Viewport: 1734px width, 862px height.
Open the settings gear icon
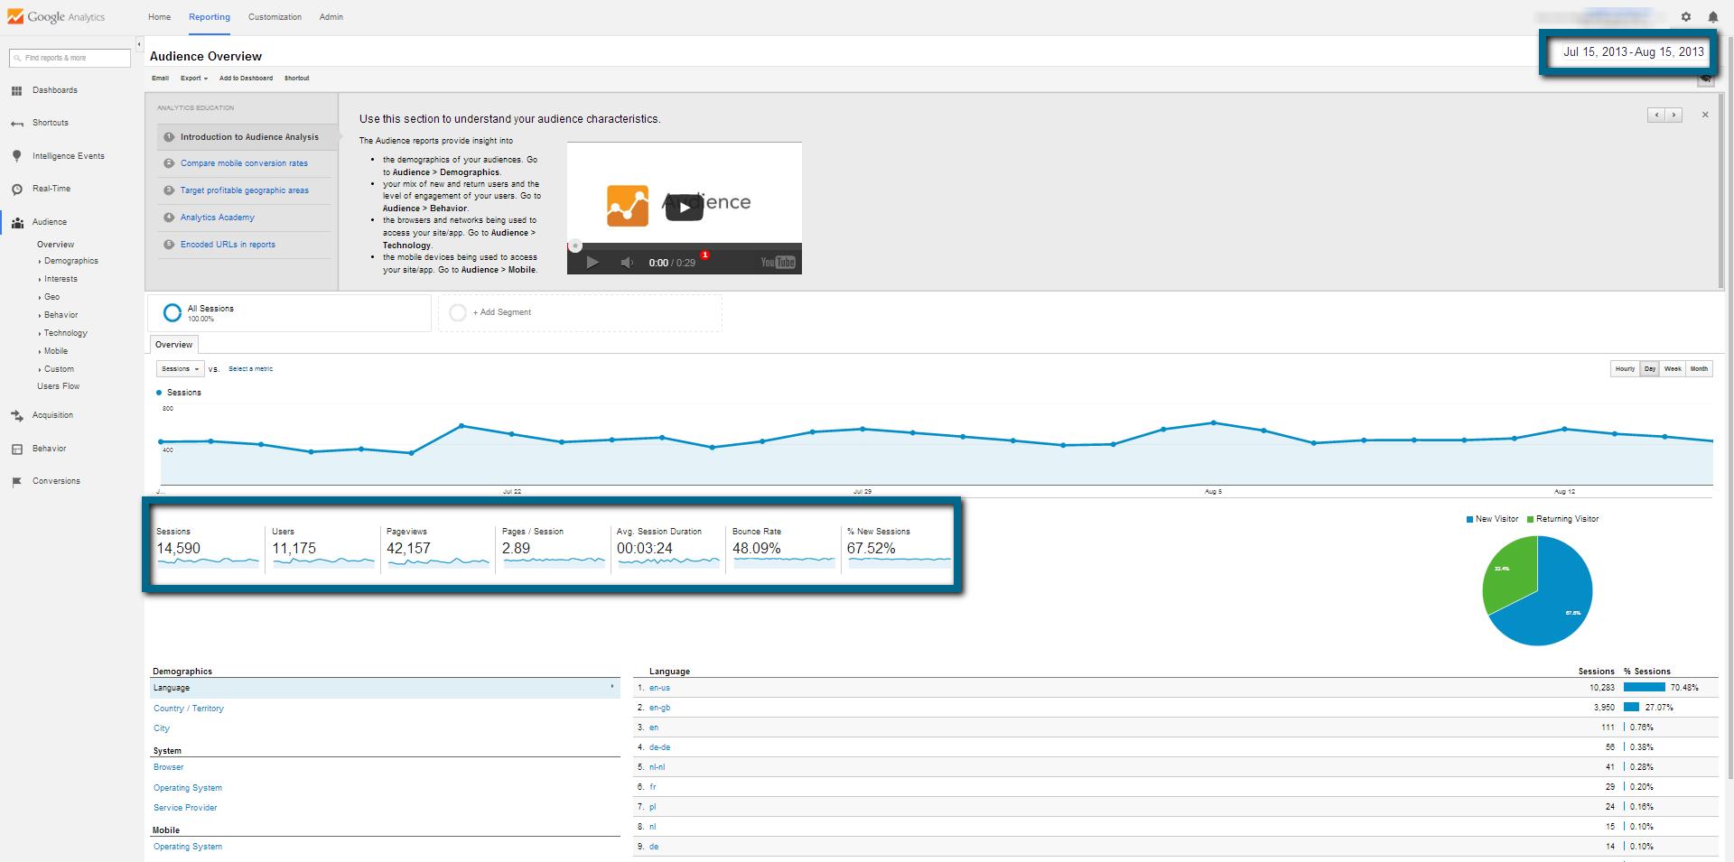(x=1685, y=17)
